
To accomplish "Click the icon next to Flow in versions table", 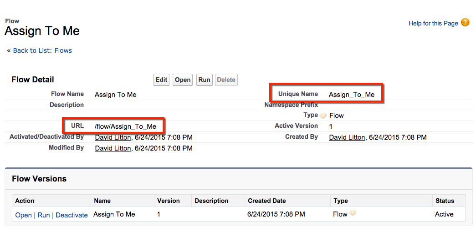I will point(353,213).
